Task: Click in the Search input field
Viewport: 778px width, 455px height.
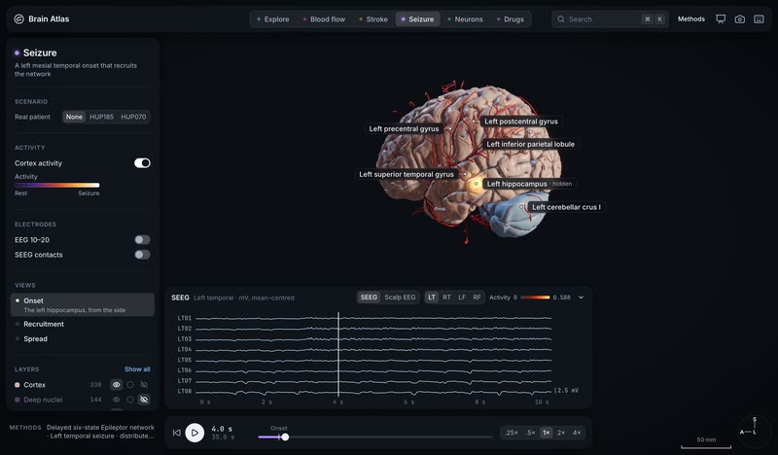Action: 610,18
